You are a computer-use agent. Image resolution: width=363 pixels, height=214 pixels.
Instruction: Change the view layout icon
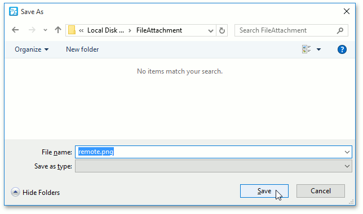coord(306,49)
